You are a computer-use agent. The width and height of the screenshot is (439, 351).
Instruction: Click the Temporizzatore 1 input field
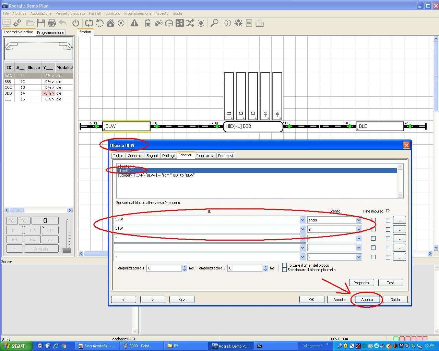pos(164,268)
